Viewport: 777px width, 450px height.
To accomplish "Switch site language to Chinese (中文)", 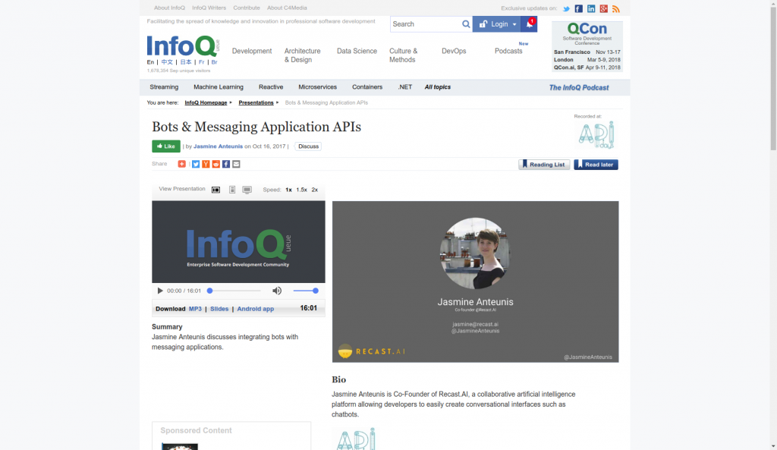I will [x=167, y=62].
